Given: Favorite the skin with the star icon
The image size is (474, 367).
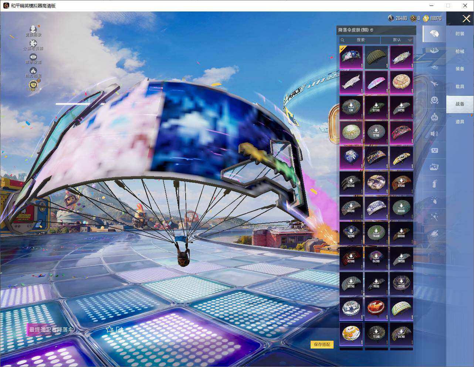Looking at the screenshot, I should (x=109, y=329).
